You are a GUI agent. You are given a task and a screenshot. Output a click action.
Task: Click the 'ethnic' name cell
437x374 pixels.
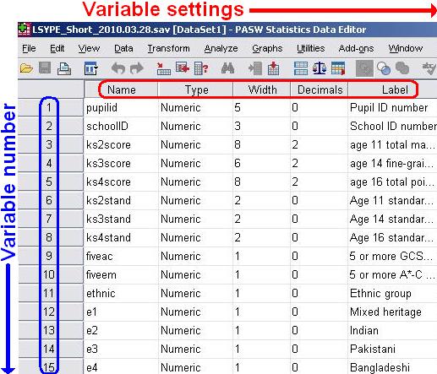click(x=121, y=293)
